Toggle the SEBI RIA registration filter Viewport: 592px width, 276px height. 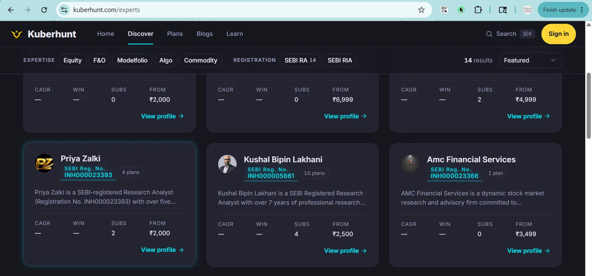click(x=340, y=60)
